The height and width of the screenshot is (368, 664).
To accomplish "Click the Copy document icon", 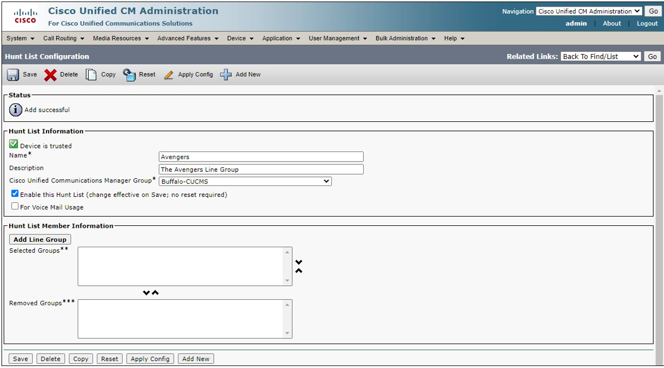I will point(91,75).
